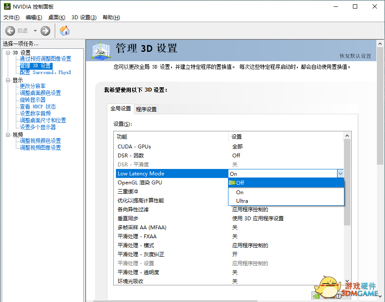Open 配置 Surround、PhysX task
The height and width of the screenshot is (302, 385).
pyautogui.click(x=45, y=72)
